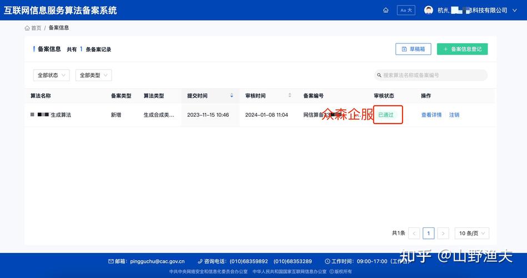Viewport: 527px width, 278px height.
Task: Toggle large font size Aa button
Action: (x=406, y=10)
